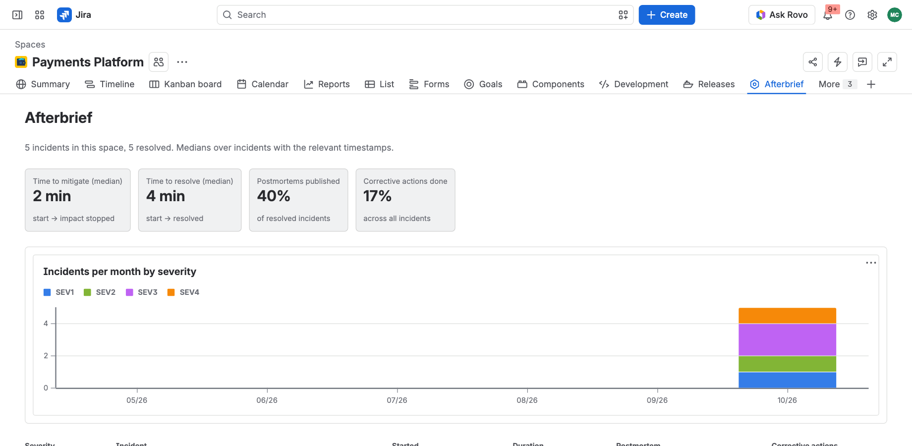Image resolution: width=912 pixels, height=446 pixels.
Task: Open automation lightning bolt icon
Action: point(838,62)
